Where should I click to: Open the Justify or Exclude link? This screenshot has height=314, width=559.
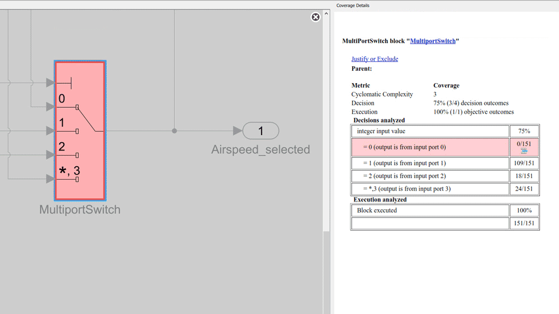[375, 59]
